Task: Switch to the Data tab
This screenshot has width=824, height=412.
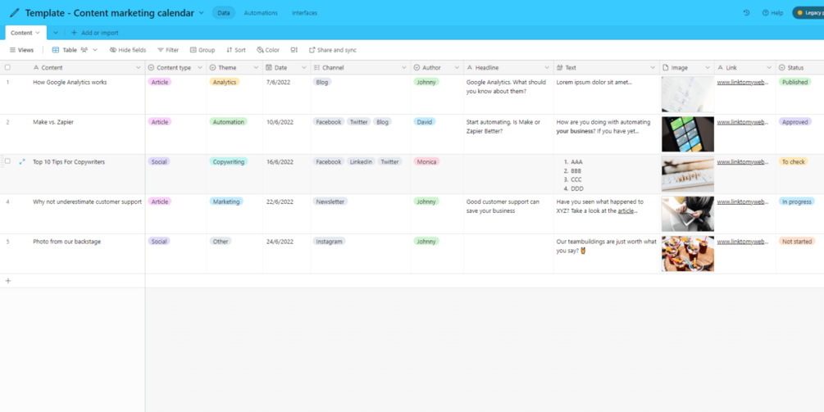Action: [223, 12]
